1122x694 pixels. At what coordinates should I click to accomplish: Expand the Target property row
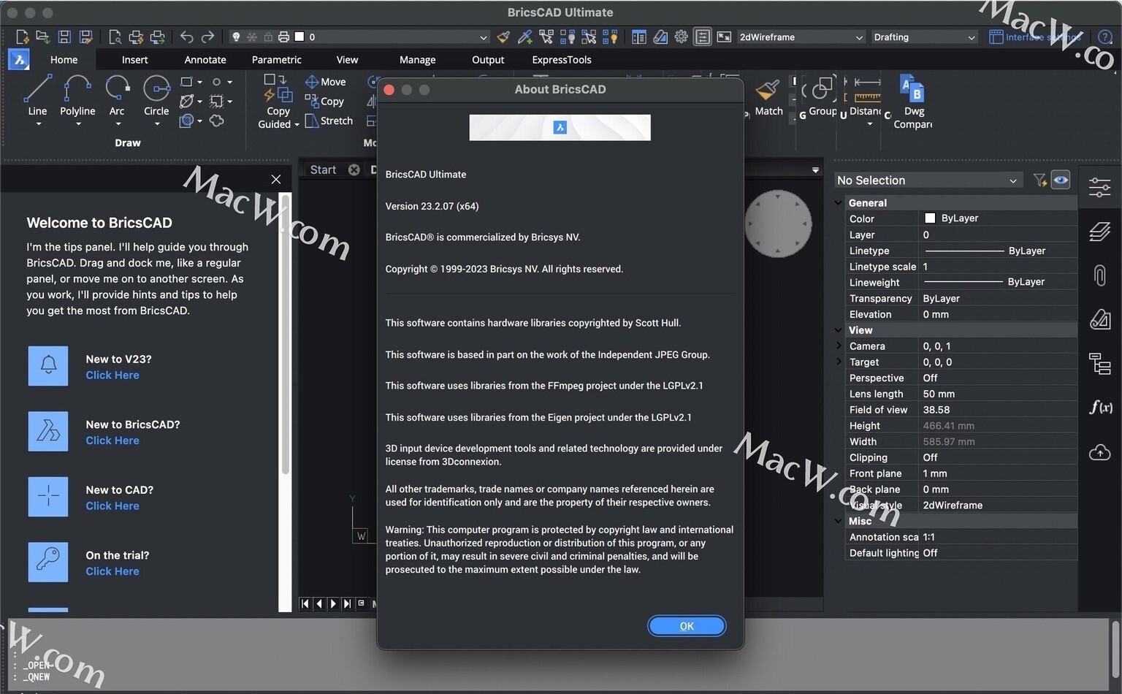click(839, 362)
